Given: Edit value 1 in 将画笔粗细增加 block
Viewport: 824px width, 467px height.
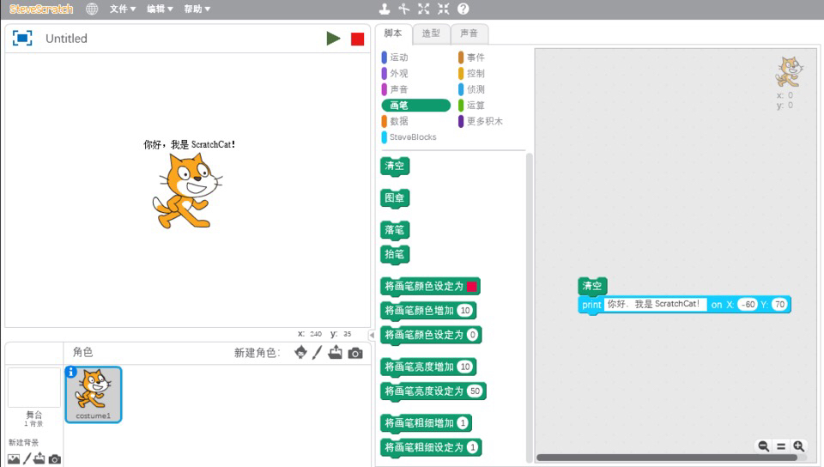Looking at the screenshot, I should (x=463, y=423).
